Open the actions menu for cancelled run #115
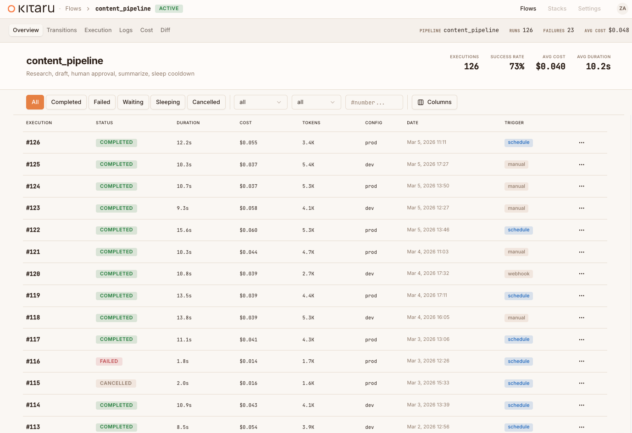Viewport: 632px width, 433px height. pos(581,383)
